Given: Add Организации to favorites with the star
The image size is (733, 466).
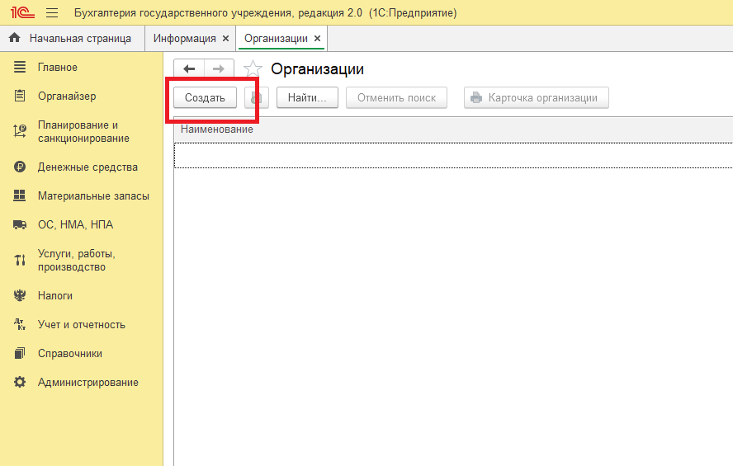Looking at the screenshot, I should (x=253, y=69).
